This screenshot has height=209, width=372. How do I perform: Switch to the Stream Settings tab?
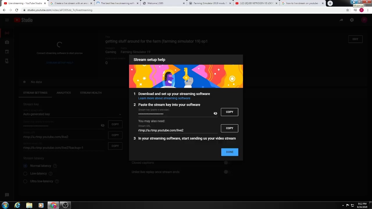(35, 93)
